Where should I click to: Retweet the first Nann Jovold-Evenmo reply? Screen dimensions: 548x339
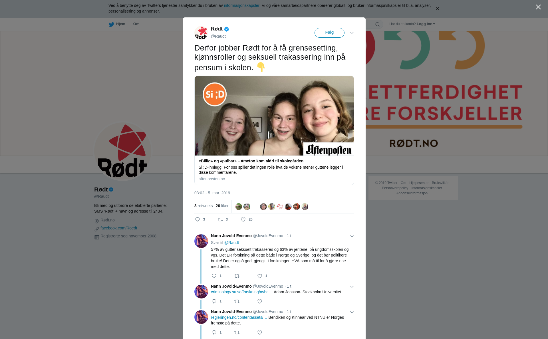[x=237, y=276]
